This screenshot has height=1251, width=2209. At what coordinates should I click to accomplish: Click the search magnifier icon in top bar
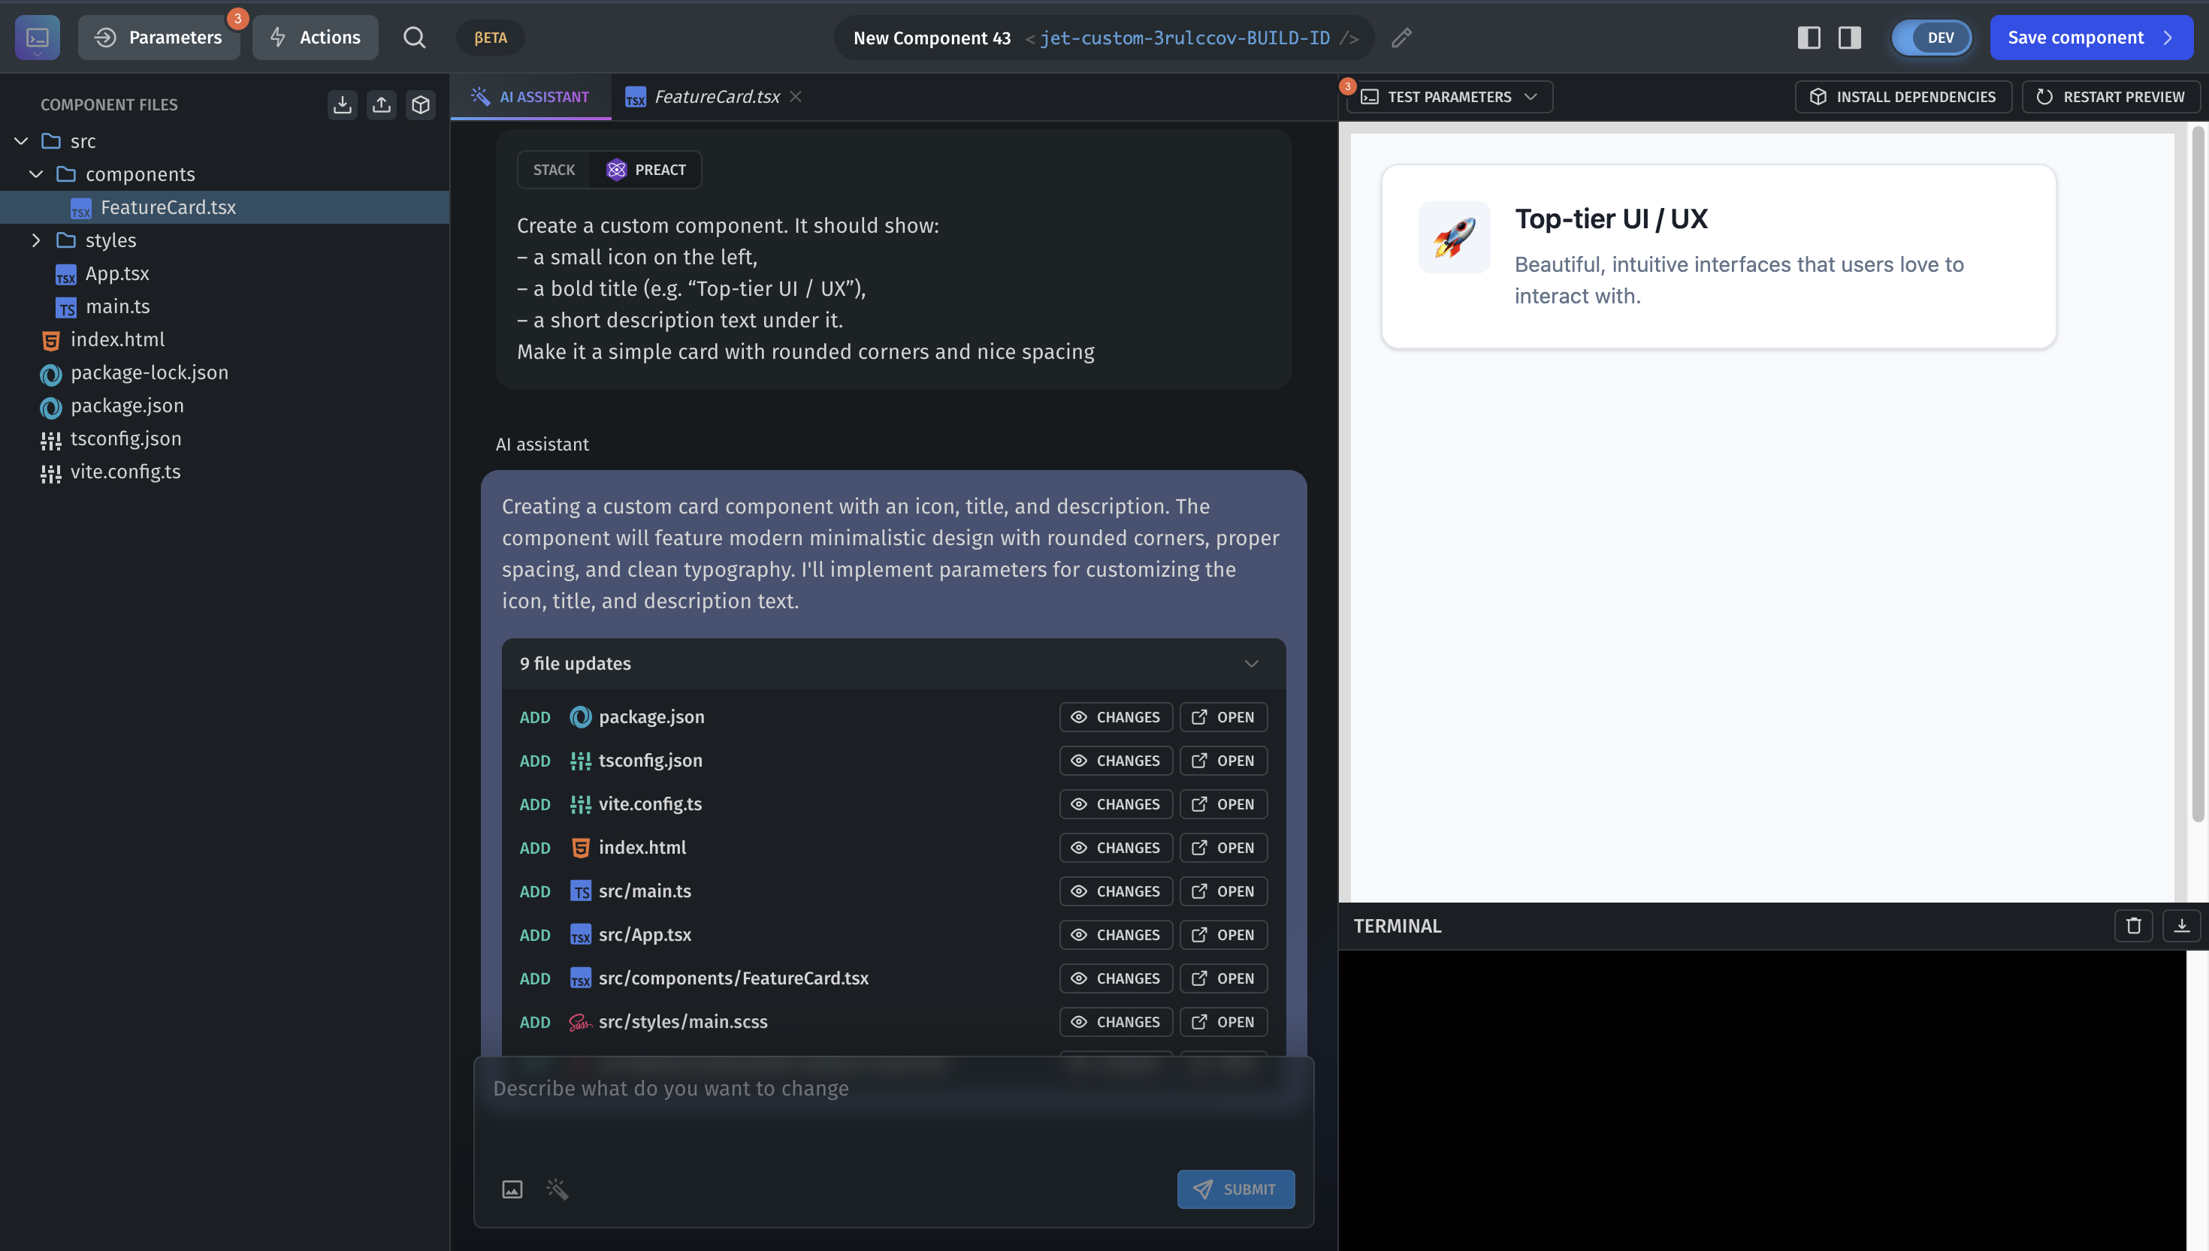click(414, 37)
